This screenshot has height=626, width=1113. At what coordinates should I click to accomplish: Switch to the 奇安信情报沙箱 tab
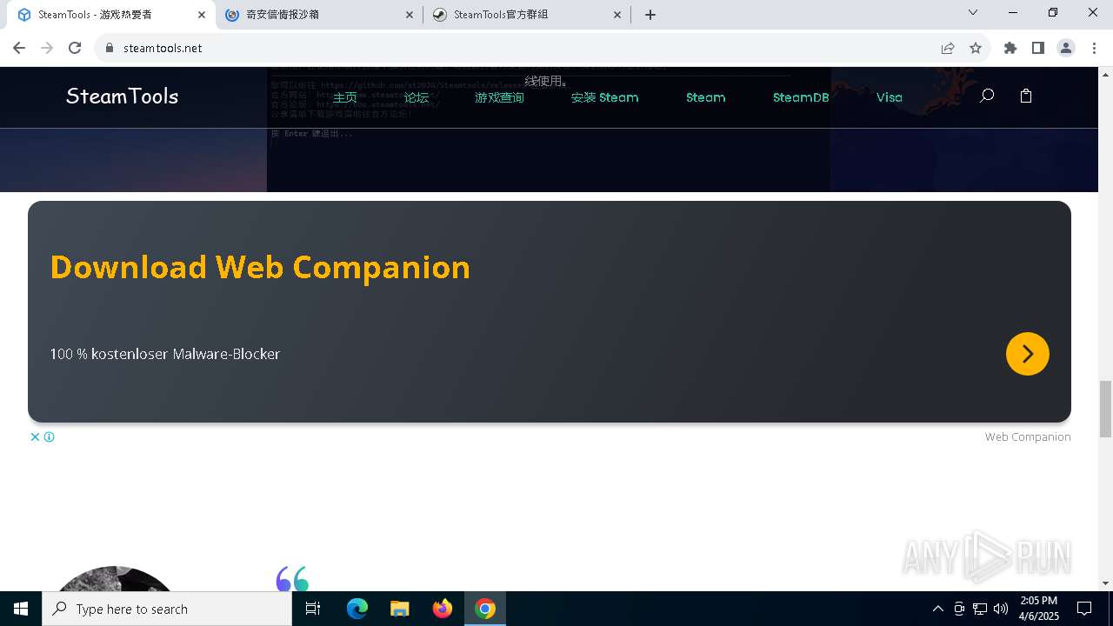coord(320,15)
